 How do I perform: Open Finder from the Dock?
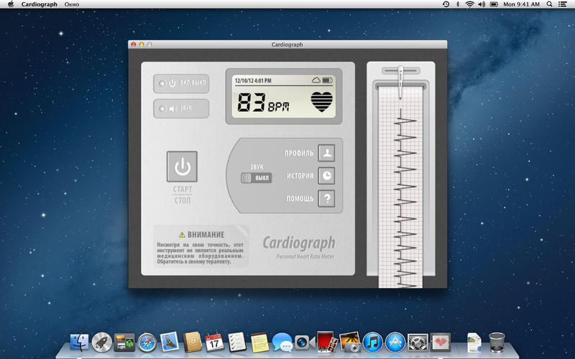[79, 342]
